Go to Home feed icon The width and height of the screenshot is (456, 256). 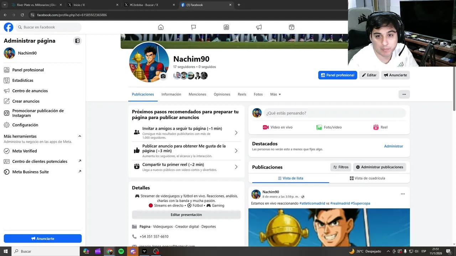[161, 27]
